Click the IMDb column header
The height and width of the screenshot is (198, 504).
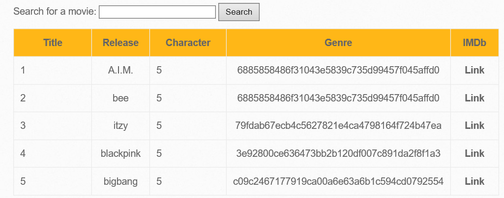pos(474,43)
